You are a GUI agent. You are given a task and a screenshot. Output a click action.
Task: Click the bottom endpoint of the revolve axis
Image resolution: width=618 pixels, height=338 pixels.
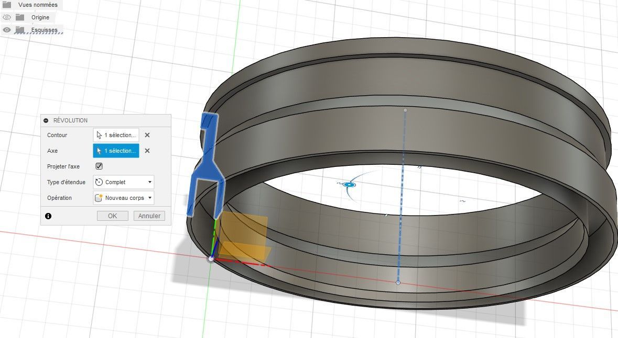tap(398, 283)
